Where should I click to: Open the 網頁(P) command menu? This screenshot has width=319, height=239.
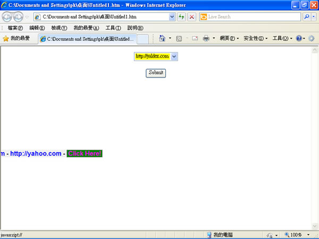229,38
